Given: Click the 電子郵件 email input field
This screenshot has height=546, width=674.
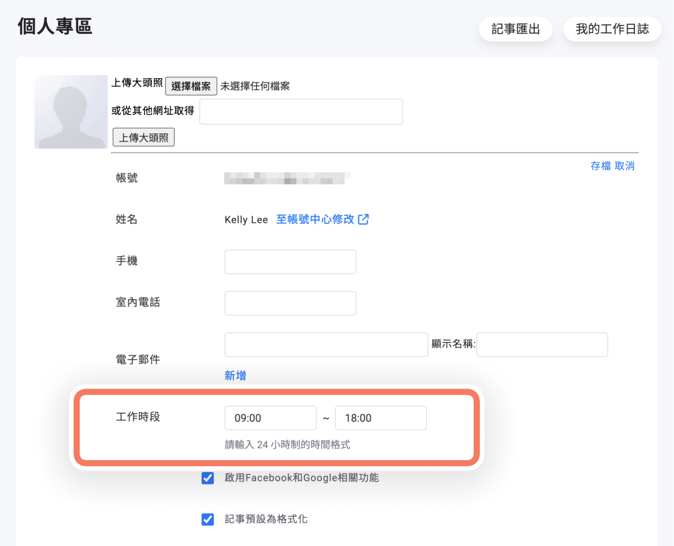Looking at the screenshot, I should point(326,345).
